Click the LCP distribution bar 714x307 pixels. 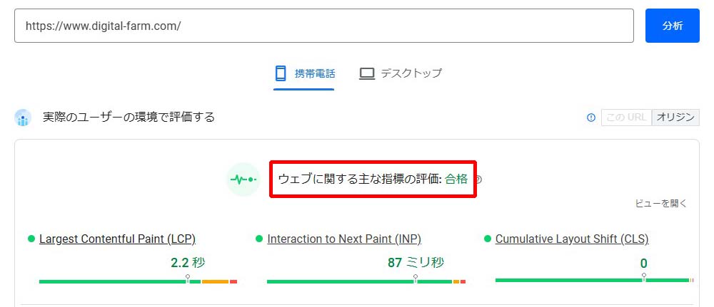click(x=138, y=281)
